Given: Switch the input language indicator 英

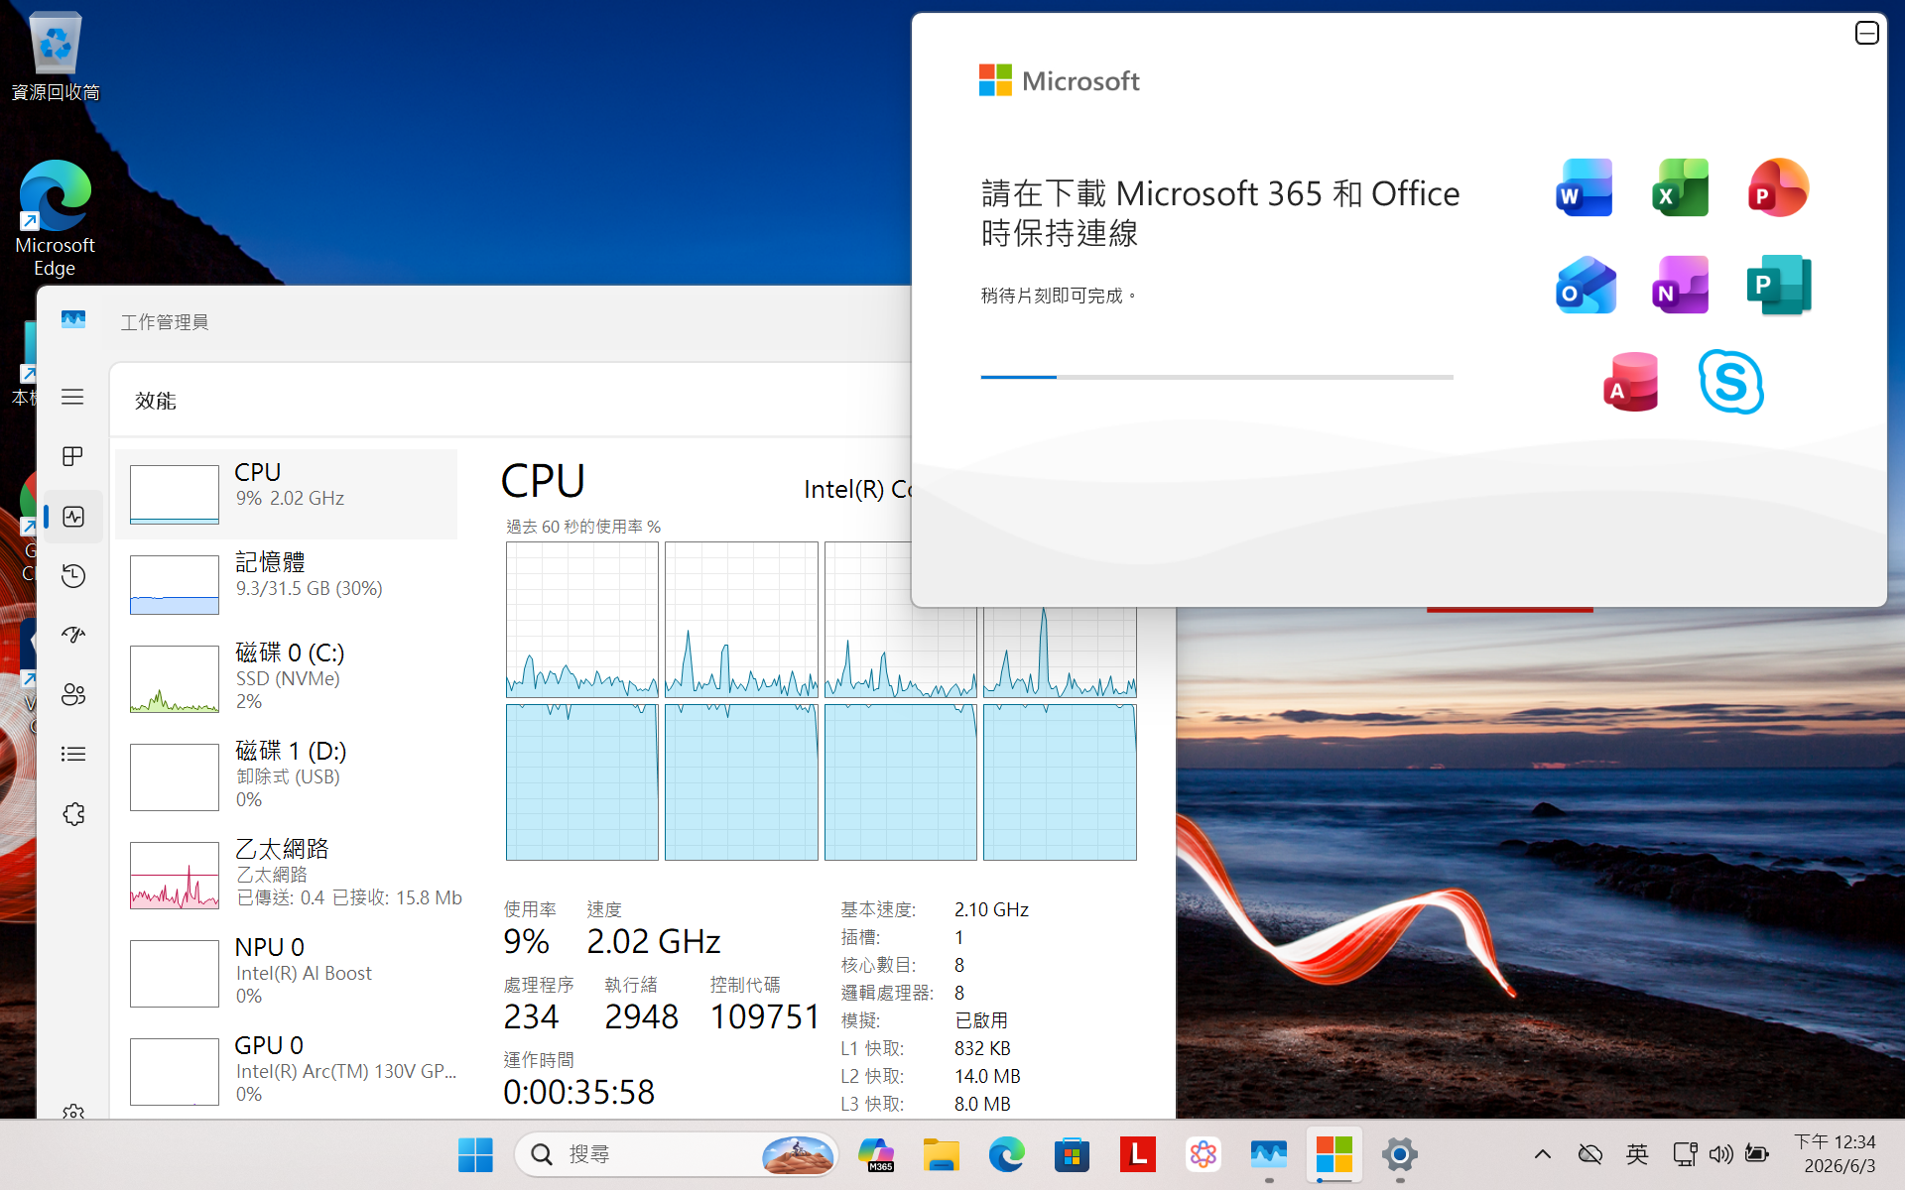Looking at the screenshot, I should point(1637,1154).
